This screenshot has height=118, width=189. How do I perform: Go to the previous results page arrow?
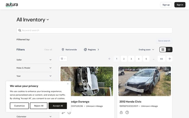pos(110,59)
